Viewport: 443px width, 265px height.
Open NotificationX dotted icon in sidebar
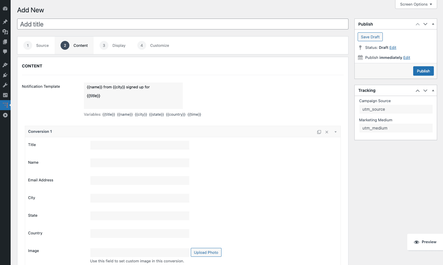(5, 105)
